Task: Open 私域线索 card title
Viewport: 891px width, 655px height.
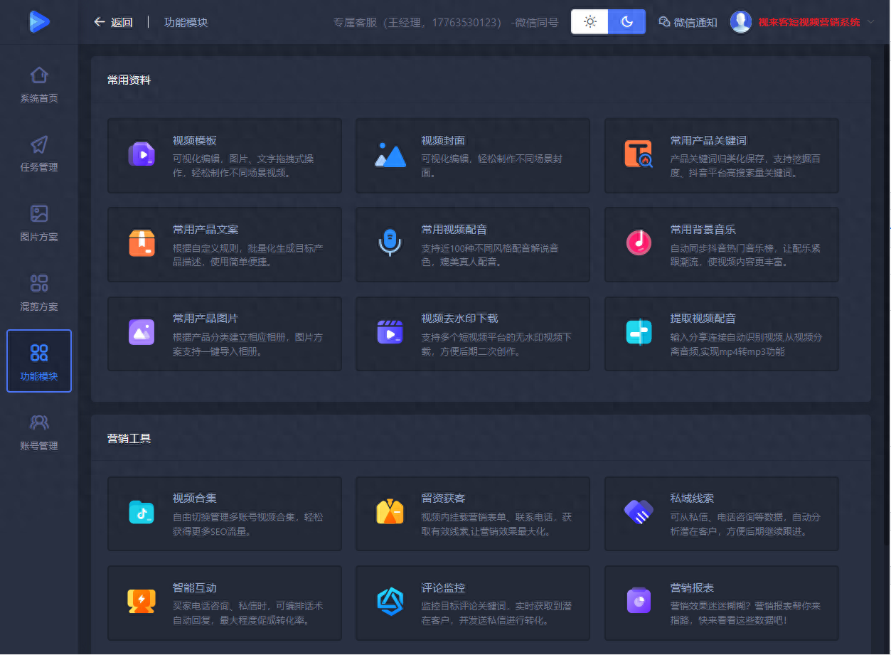Action: coord(692,499)
